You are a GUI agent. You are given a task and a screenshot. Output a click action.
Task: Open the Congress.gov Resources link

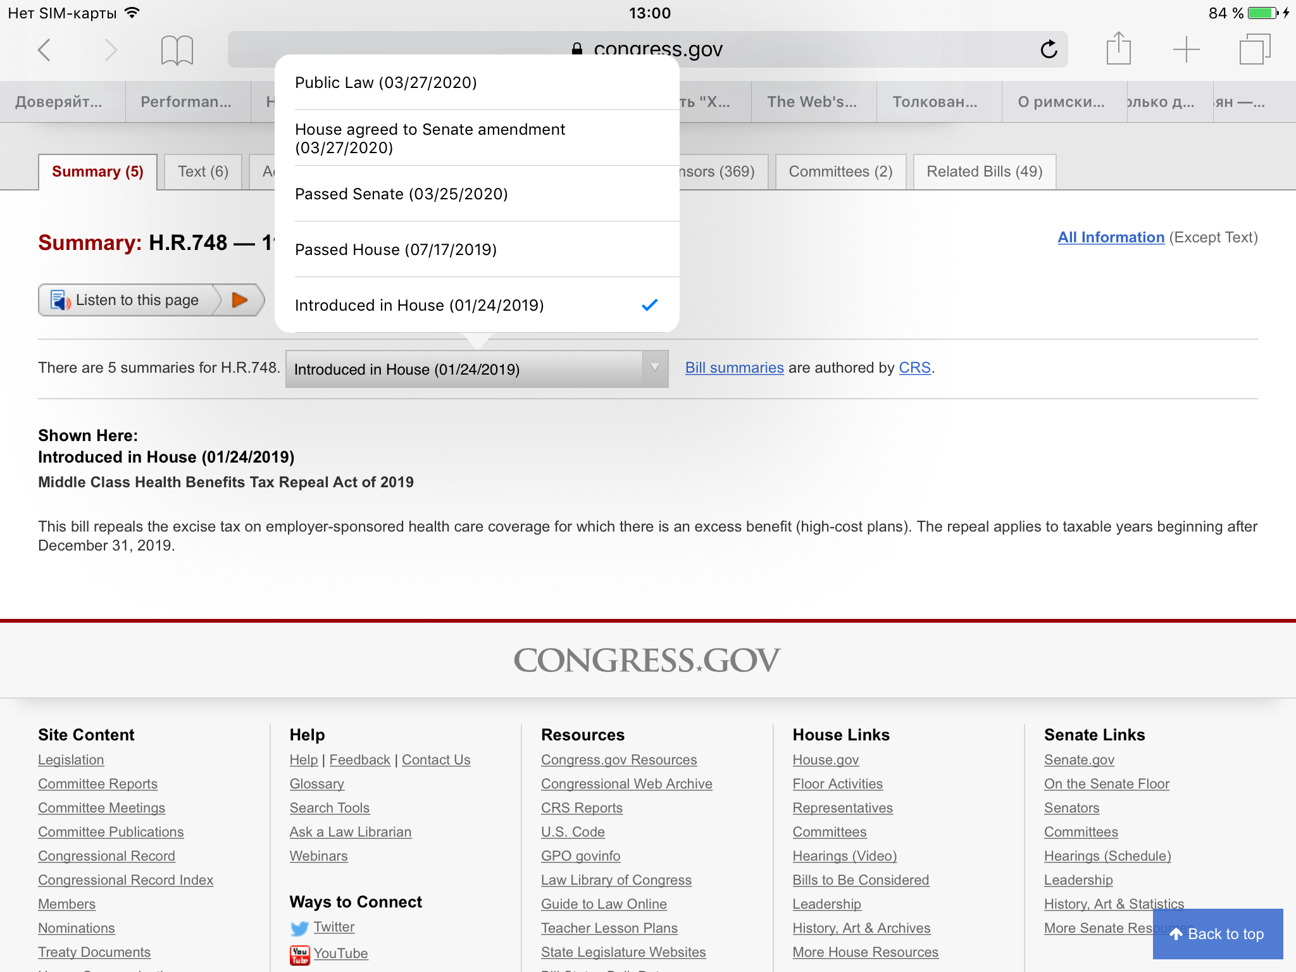pyautogui.click(x=618, y=760)
